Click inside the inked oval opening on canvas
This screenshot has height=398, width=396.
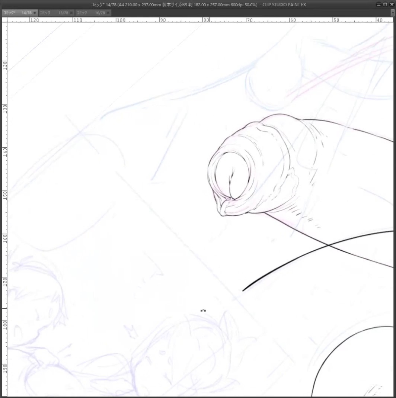(231, 175)
